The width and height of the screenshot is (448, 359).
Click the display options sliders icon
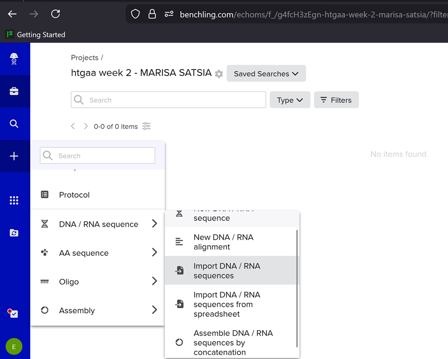146,126
